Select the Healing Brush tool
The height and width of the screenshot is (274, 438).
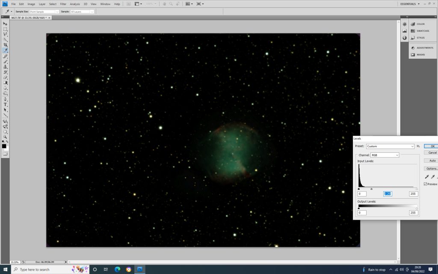5,56
